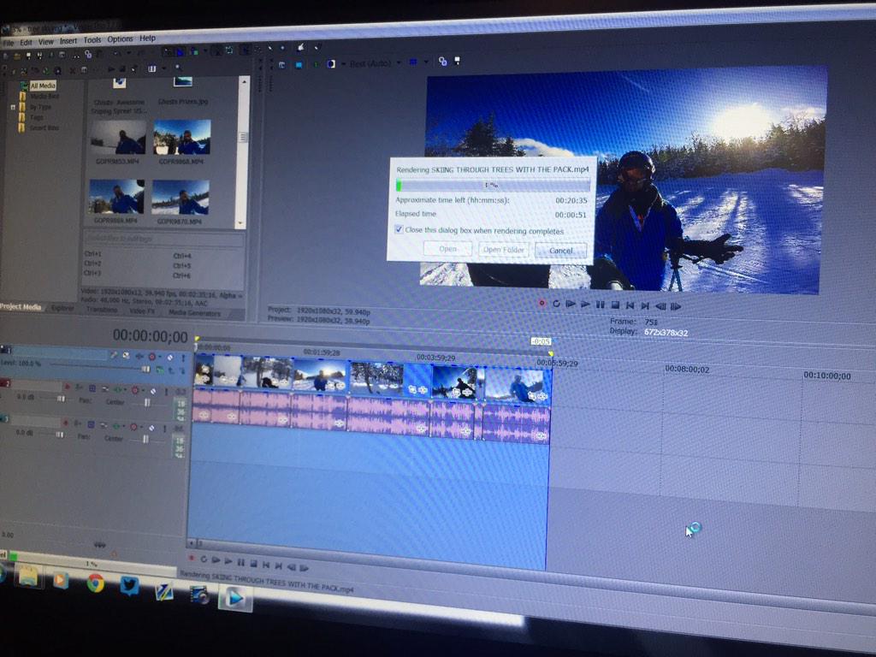Cancel the rendering in the dialog
The width and height of the screenshot is (876, 657).
(561, 251)
